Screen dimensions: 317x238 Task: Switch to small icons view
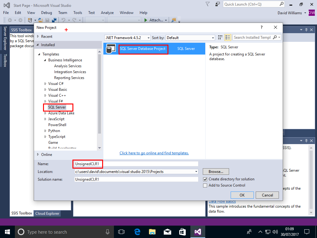click(x=220, y=37)
